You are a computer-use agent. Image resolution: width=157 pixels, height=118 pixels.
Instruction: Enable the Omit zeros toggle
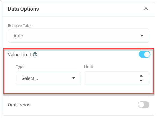pos(144,105)
